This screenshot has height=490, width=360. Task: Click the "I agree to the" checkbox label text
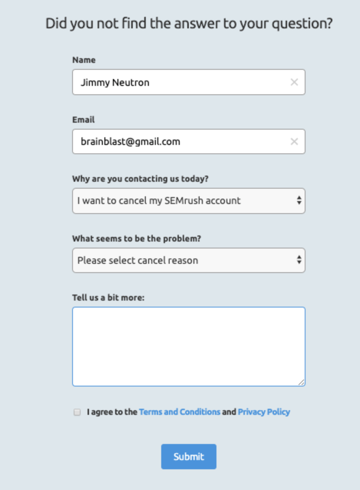[x=112, y=412]
